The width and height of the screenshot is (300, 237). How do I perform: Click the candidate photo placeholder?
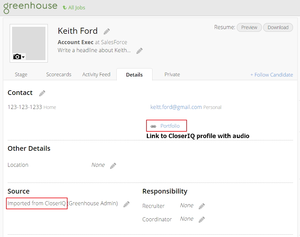pos(29,40)
